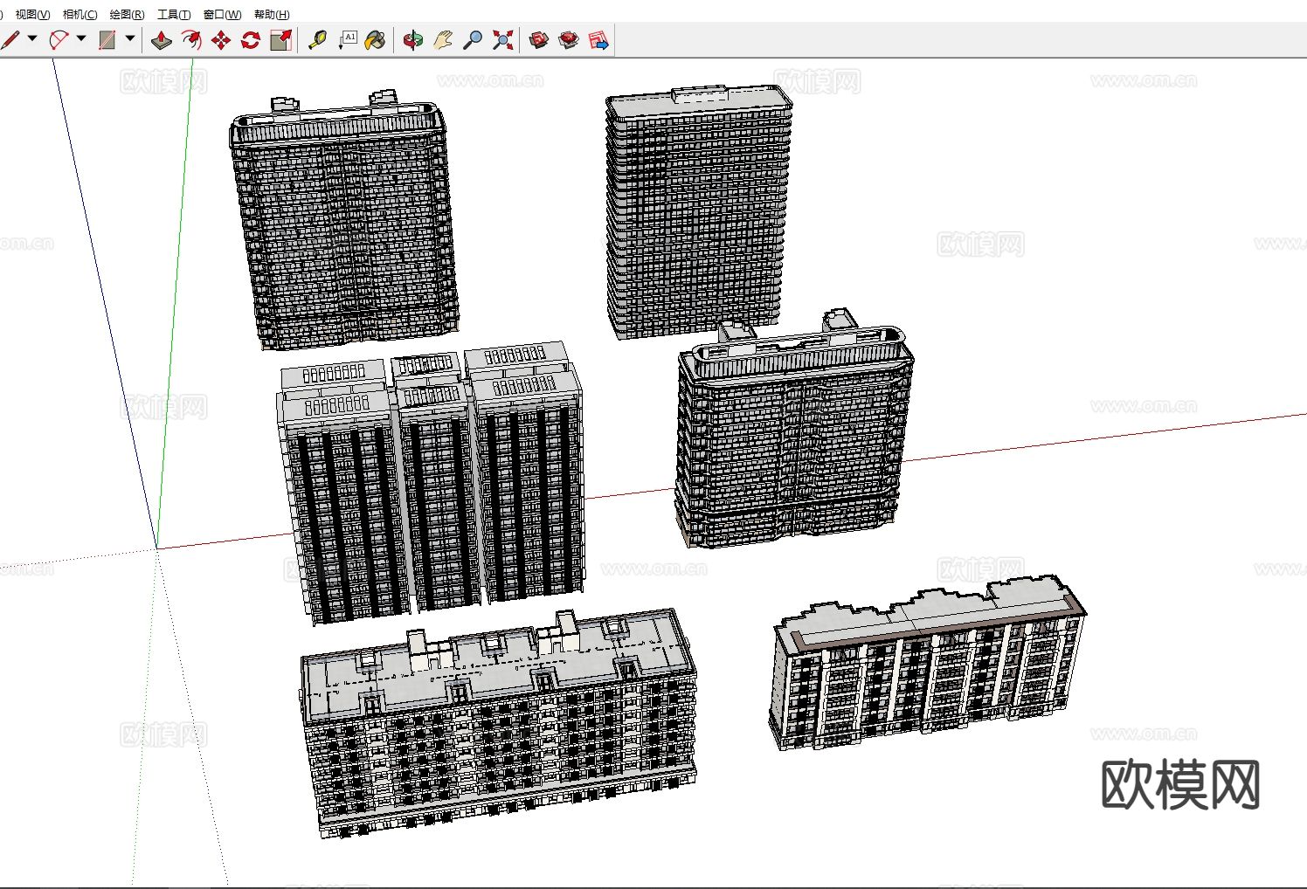Select the Move tool
Screen dimensions: 1307x889
[221, 40]
